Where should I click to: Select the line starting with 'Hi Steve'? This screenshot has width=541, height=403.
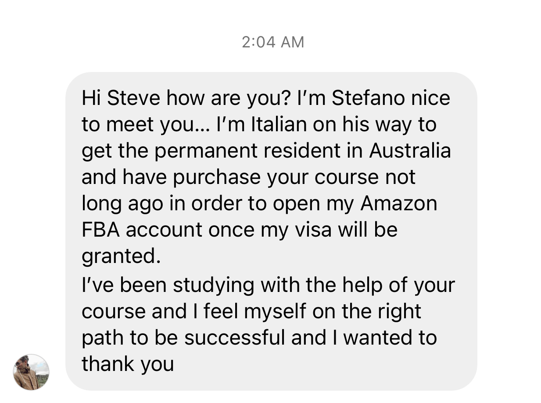(266, 98)
